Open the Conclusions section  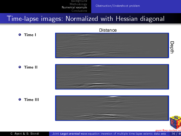coord(79,11)
